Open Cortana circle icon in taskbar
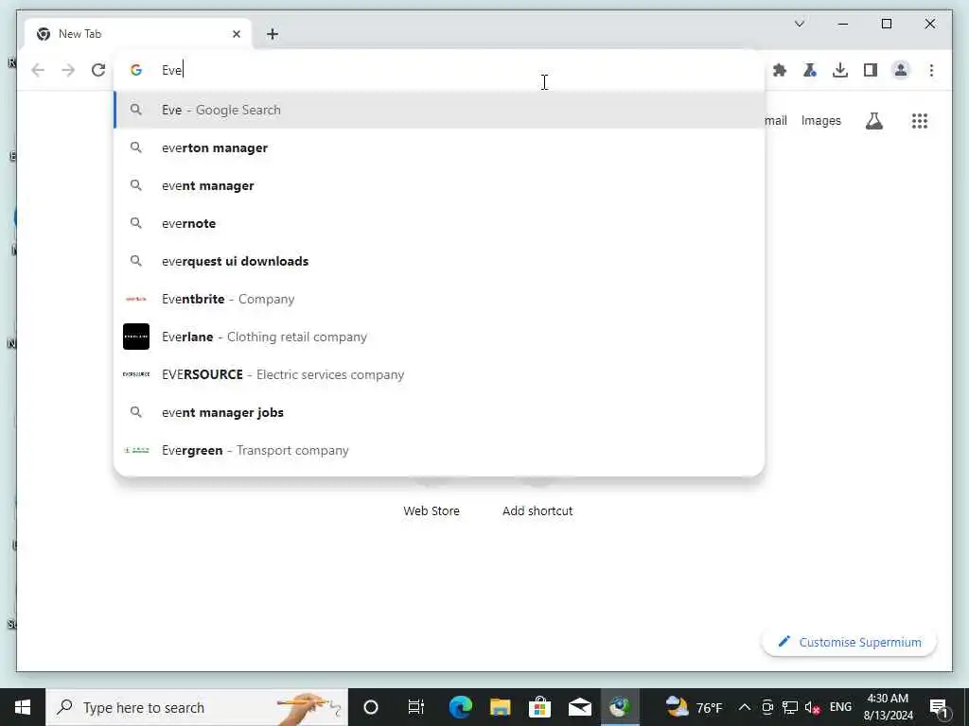 point(371,707)
